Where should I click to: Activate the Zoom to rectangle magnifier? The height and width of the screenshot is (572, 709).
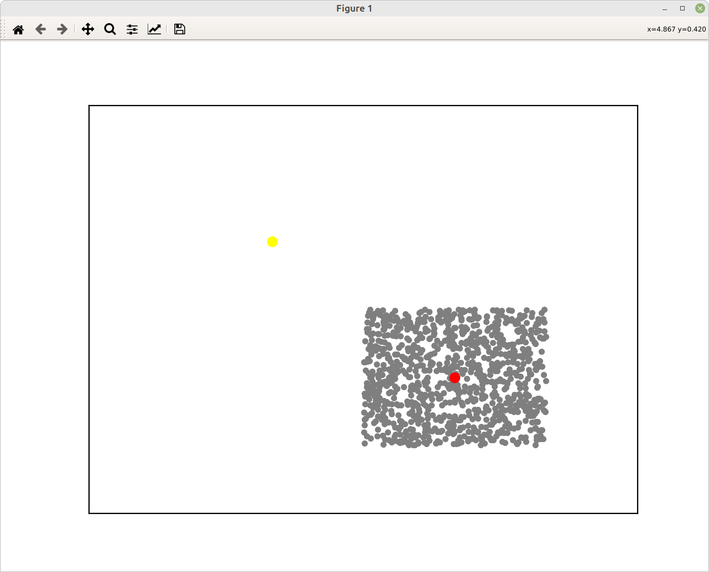(110, 29)
